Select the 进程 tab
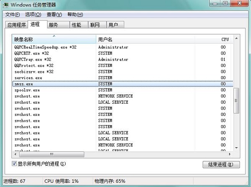 37,24
